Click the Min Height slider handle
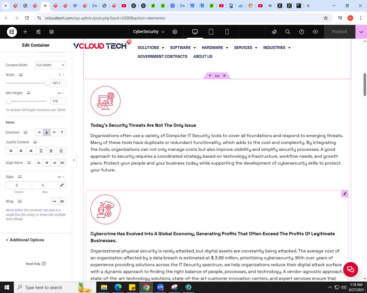The height and width of the screenshot is (293, 367). (x=9, y=101)
